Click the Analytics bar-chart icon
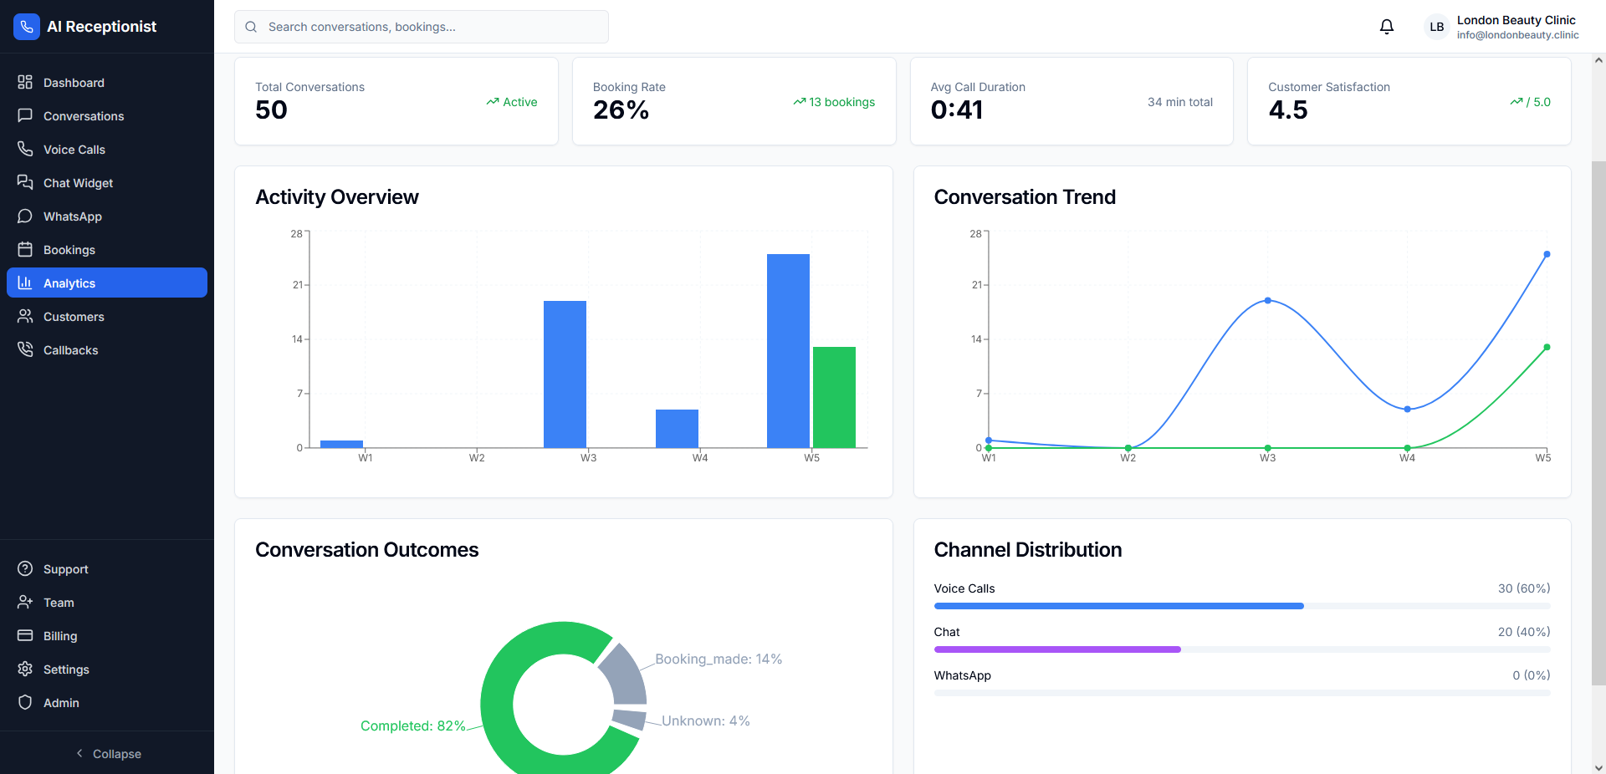Image resolution: width=1606 pixels, height=774 pixels. click(x=26, y=283)
